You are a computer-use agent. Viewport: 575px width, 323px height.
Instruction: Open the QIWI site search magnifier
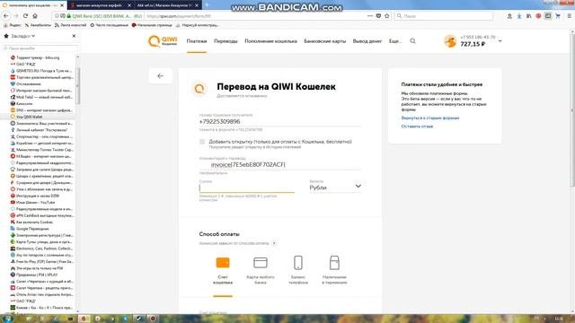click(x=412, y=41)
